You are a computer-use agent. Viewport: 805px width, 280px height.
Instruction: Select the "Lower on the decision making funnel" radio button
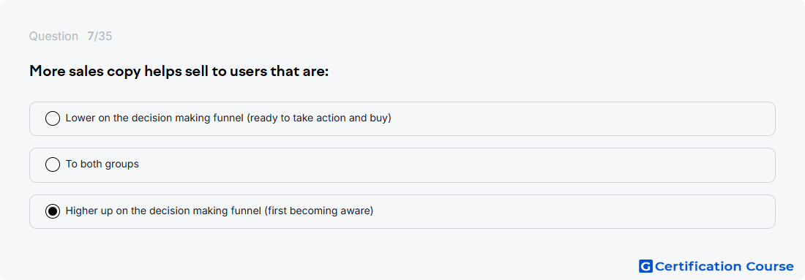coord(53,118)
